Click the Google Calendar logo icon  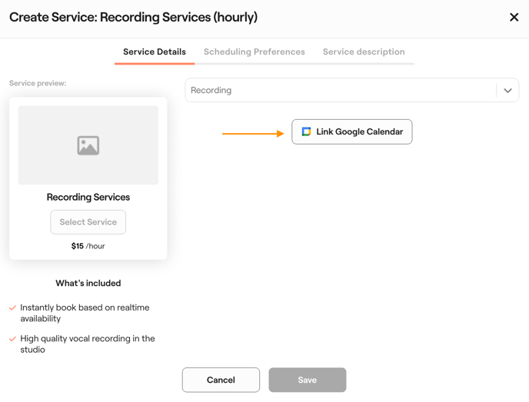point(306,131)
